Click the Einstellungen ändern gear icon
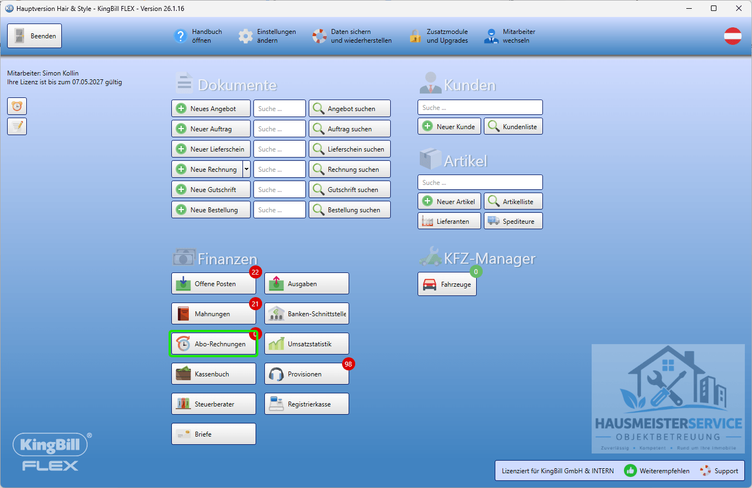Image resolution: width=752 pixels, height=488 pixels. [x=246, y=36]
